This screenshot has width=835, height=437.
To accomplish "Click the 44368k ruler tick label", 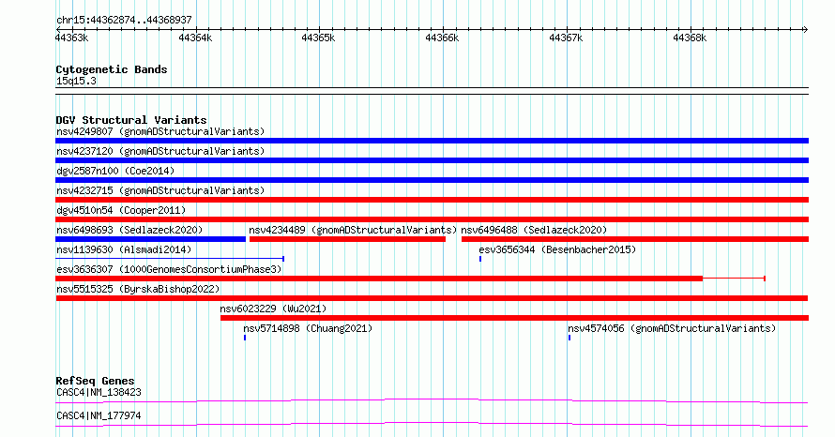I will 690,38.
